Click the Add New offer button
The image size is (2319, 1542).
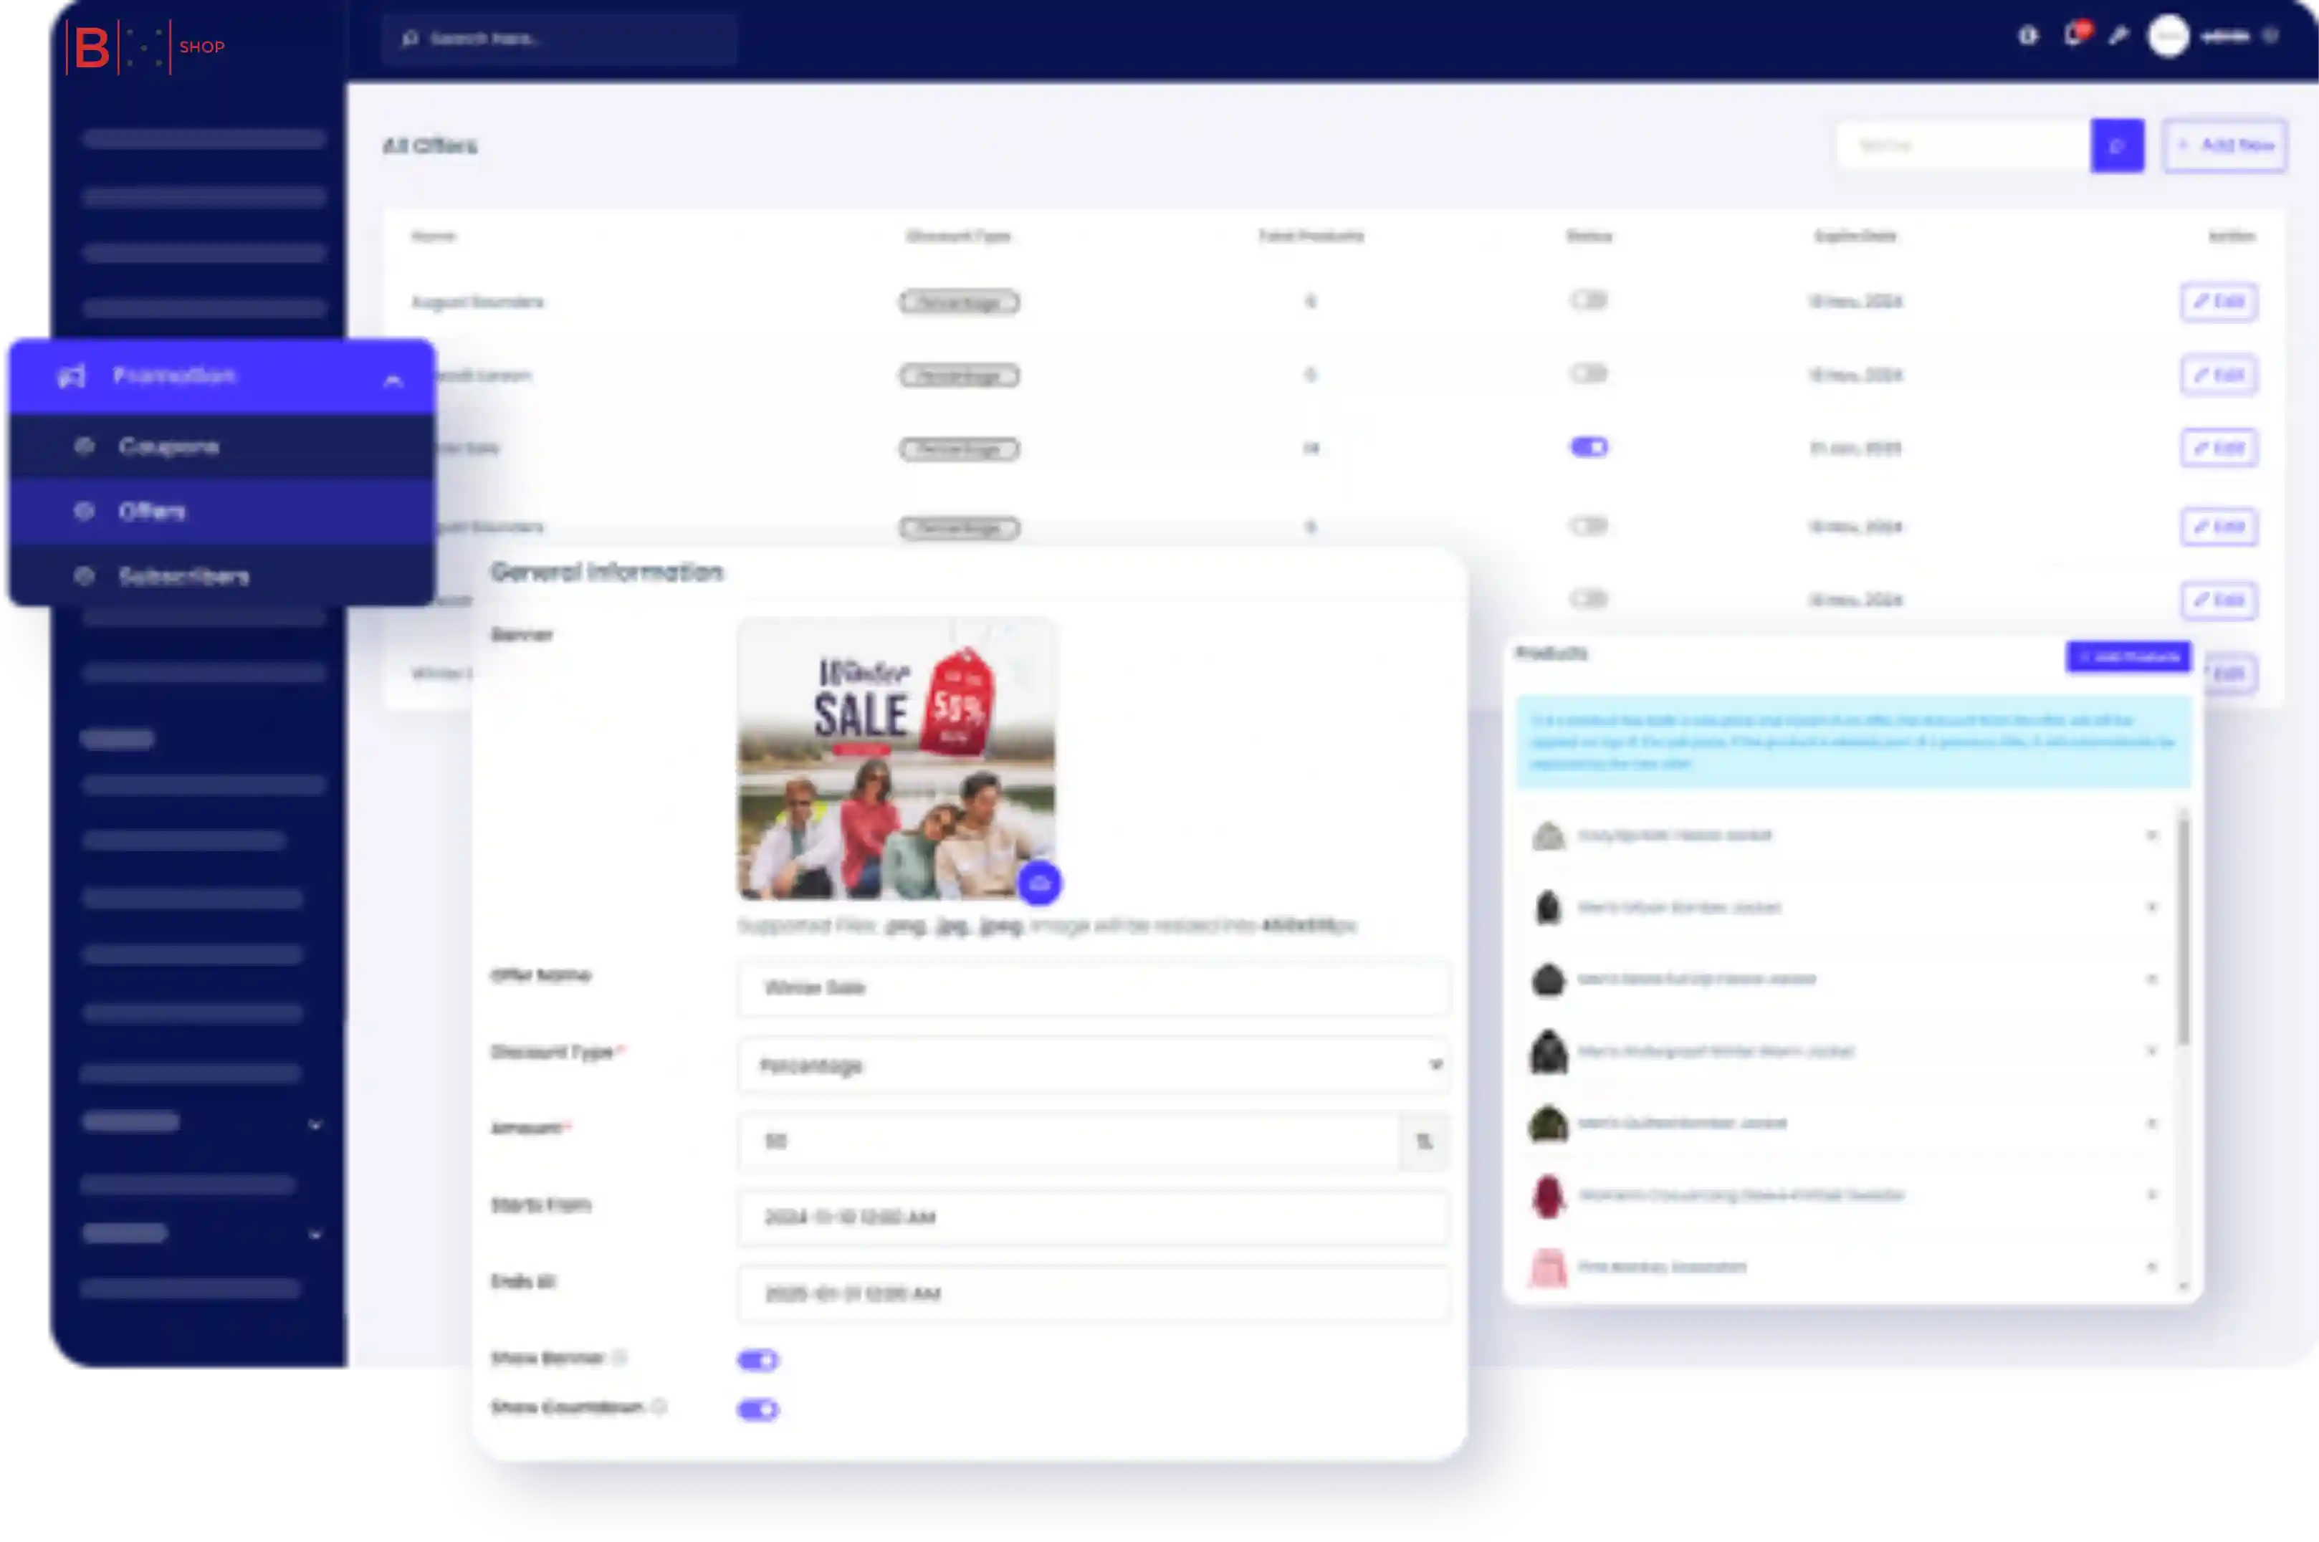2224,145
